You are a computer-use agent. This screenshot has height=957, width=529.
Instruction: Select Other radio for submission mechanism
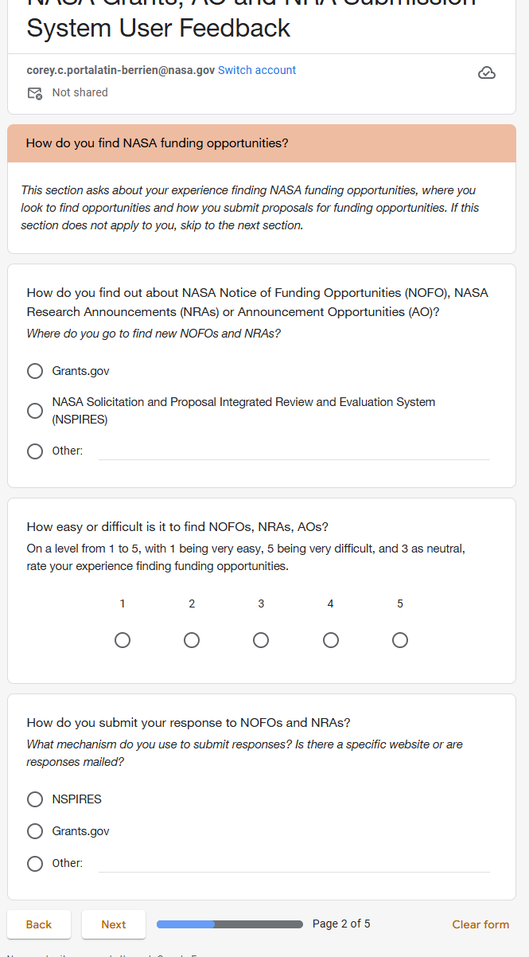click(35, 864)
